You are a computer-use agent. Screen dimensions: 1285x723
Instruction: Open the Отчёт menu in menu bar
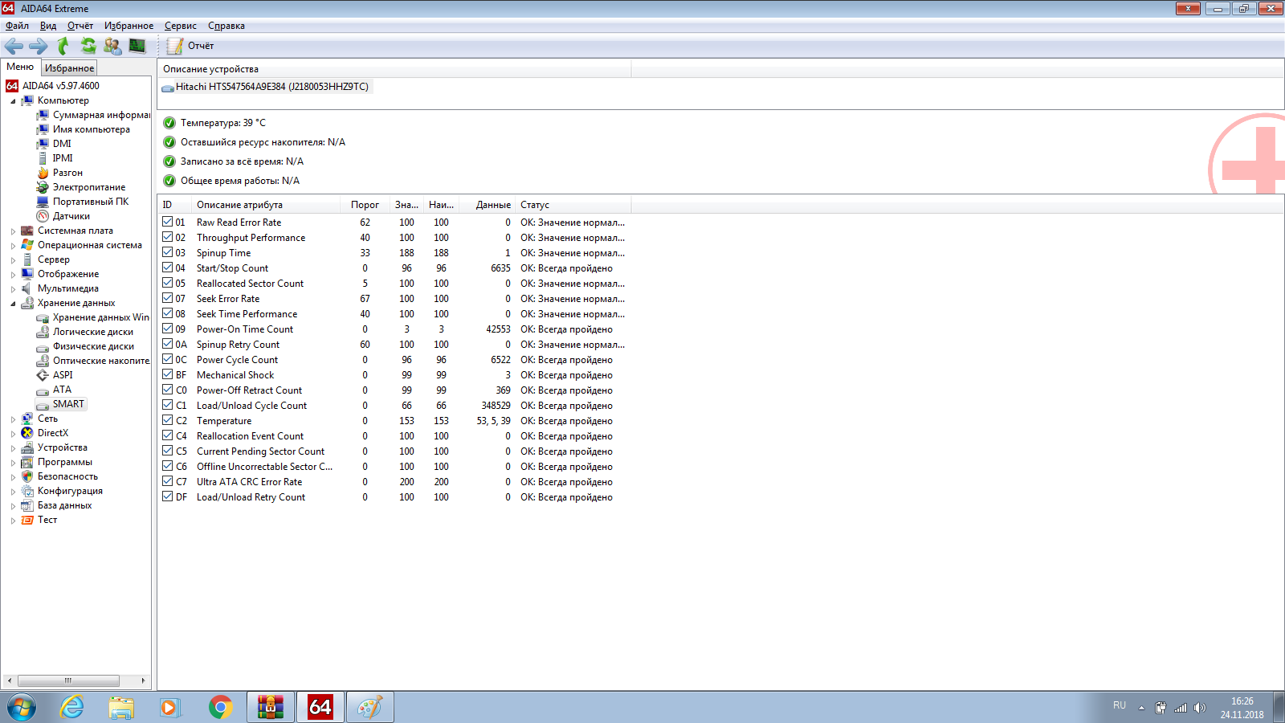[x=80, y=26]
